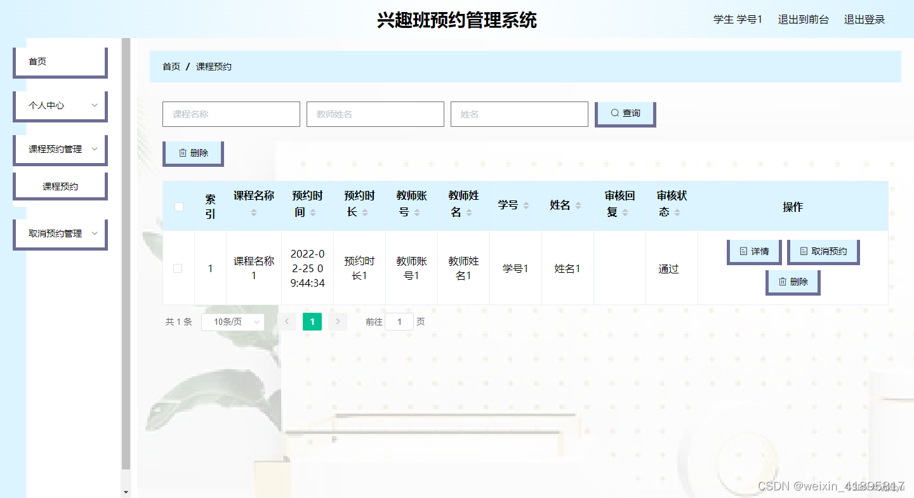Click 课程名称1 cell

(x=254, y=268)
